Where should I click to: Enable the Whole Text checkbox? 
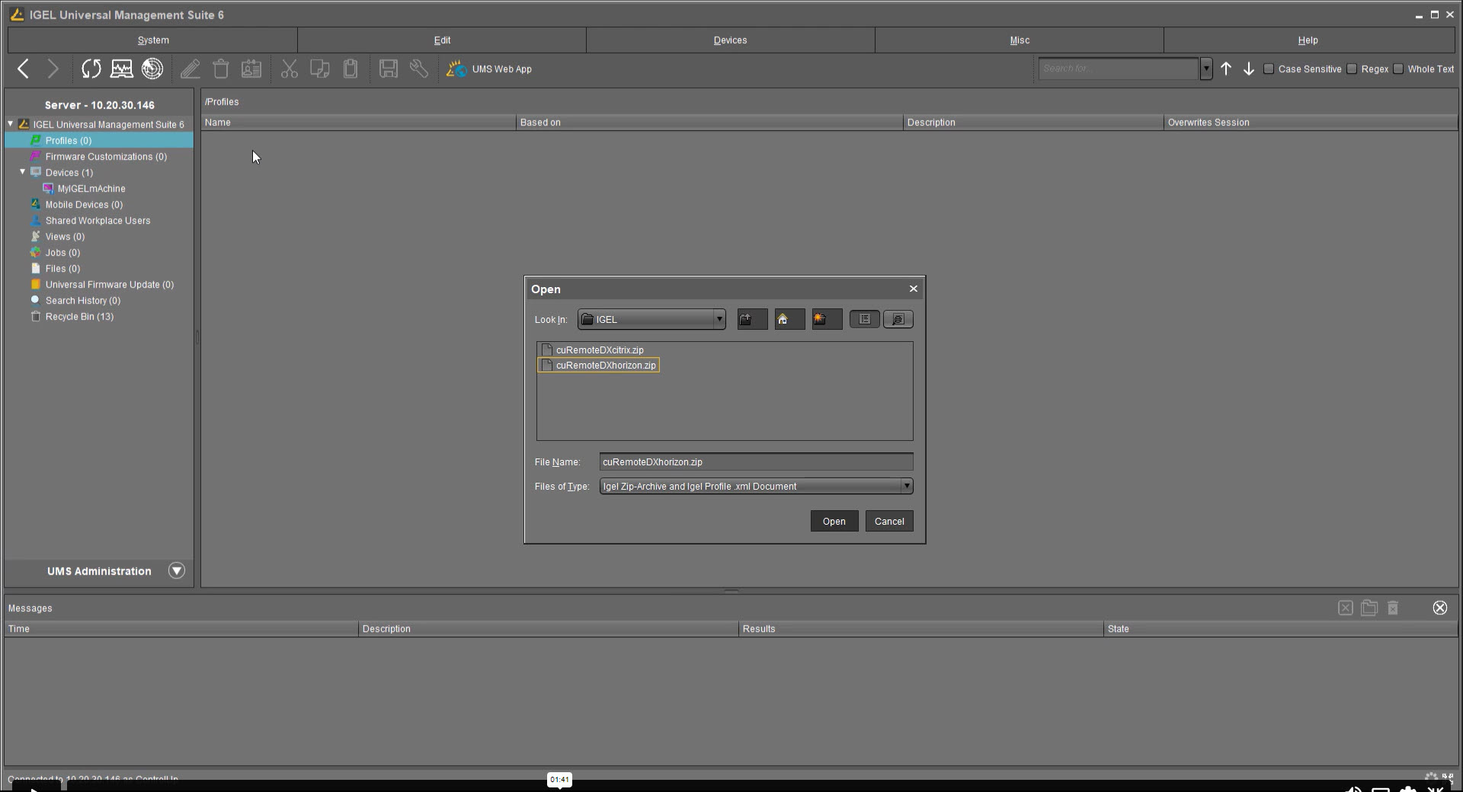coord(1398,69)
